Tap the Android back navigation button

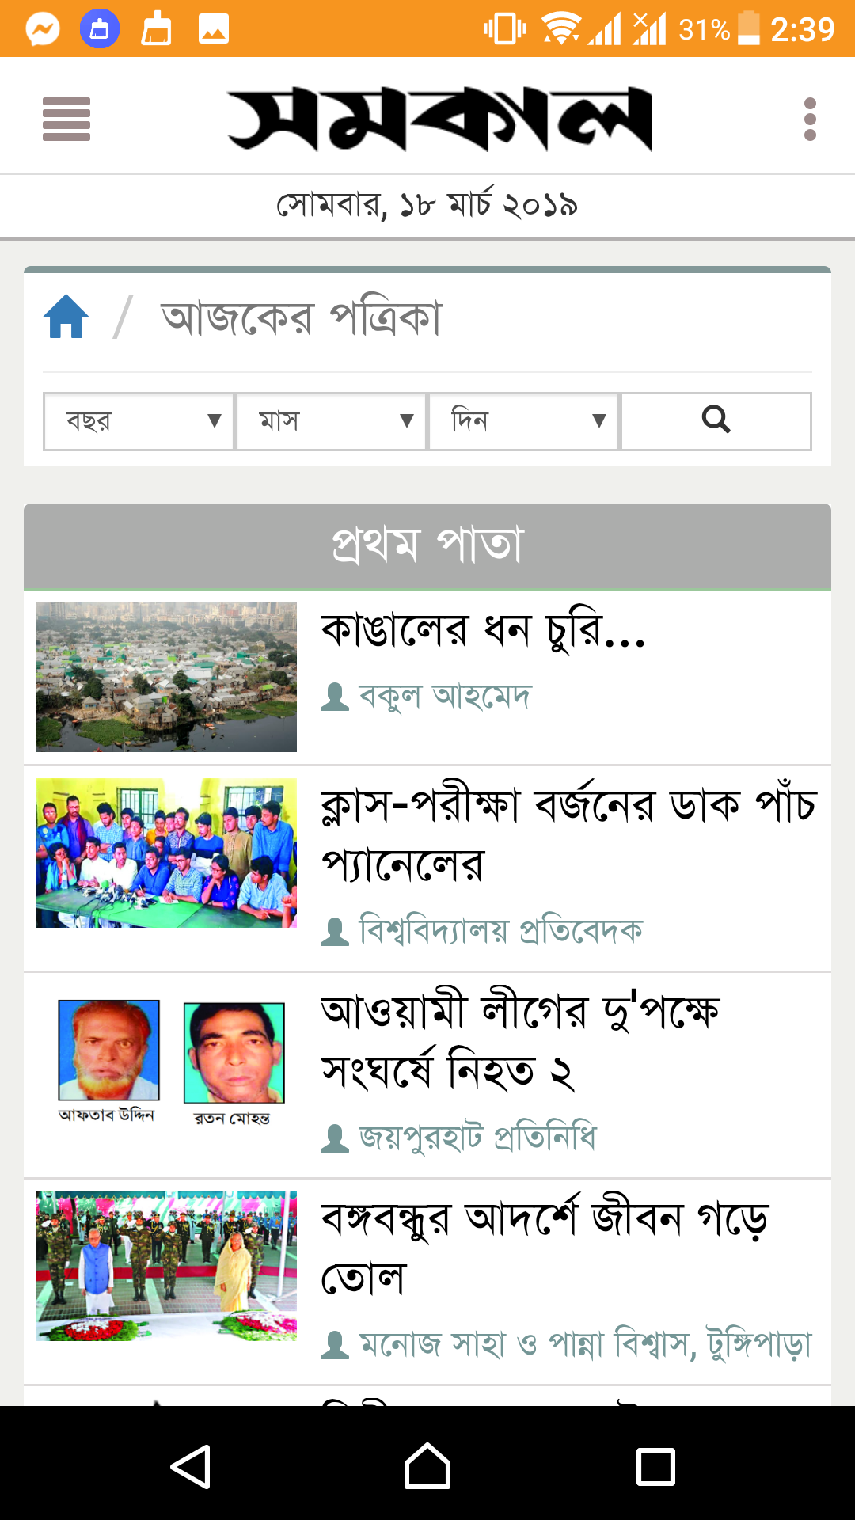point(191,1466)
